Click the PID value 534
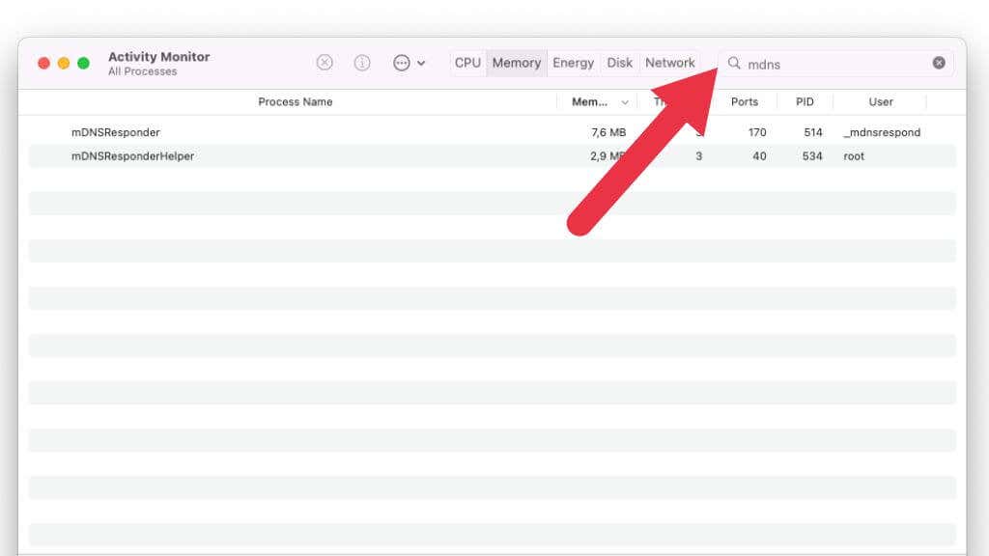The height and width of the screenshot is (556, 989). tap(812, 155)
